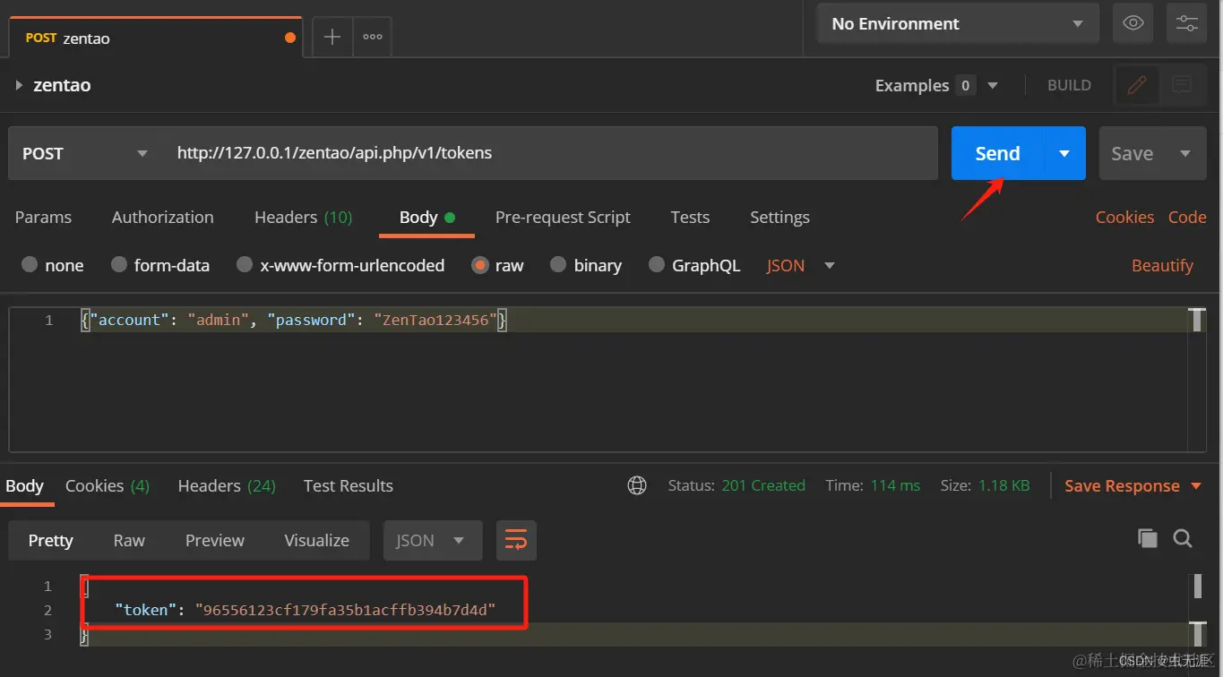Open the JSON body format dropdown

(x=800, y=265)
